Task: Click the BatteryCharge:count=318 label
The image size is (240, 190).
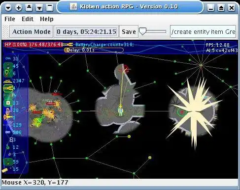Action: pos(104,45)
